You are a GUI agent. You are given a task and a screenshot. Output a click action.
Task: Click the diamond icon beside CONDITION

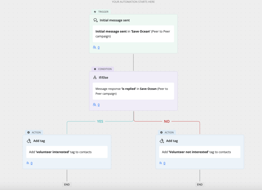click(x=95, y=69)
